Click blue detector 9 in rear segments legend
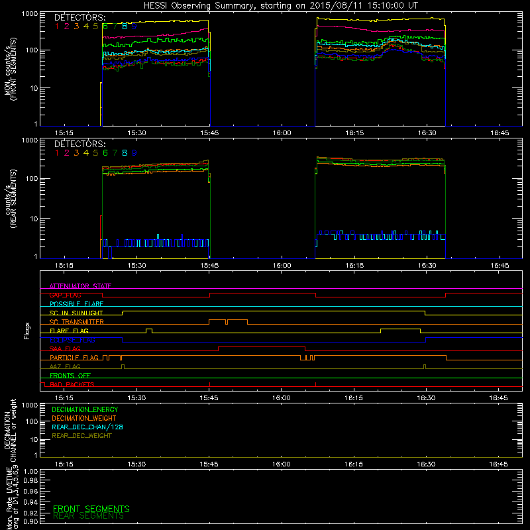This screenshot has width=530, height=530. [134, 153]
